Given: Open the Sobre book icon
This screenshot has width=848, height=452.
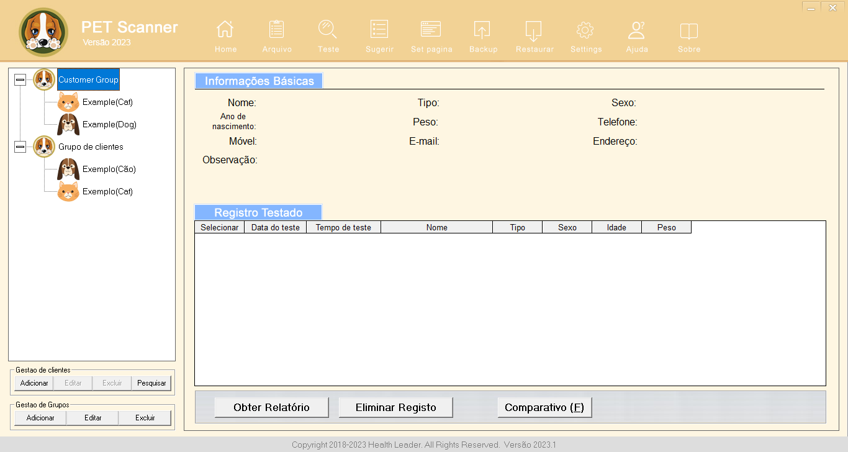Looking at the screenshot, I should [689, 30].
